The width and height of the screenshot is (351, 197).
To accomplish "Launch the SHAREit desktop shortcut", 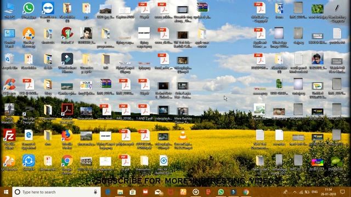I will click(29, 163).
